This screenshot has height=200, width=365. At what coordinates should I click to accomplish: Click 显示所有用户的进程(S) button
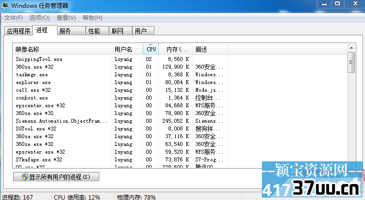click(x=56, y=177)
